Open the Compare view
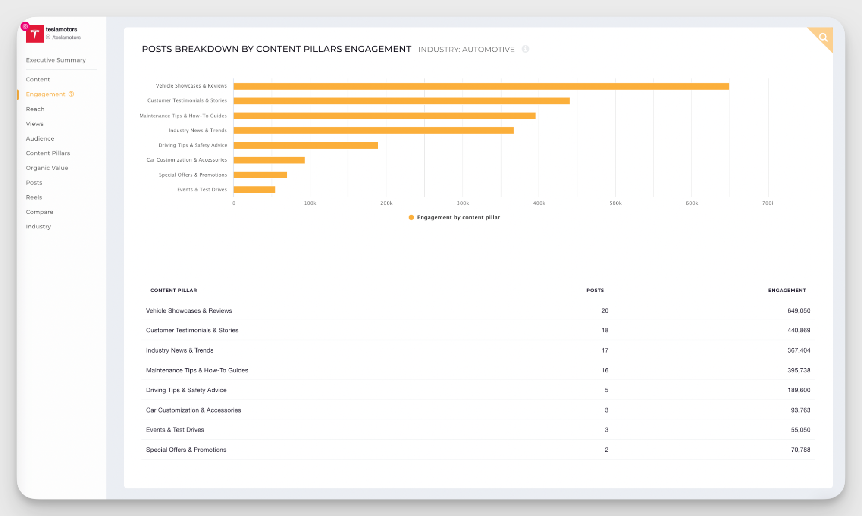 pos(39,212)
